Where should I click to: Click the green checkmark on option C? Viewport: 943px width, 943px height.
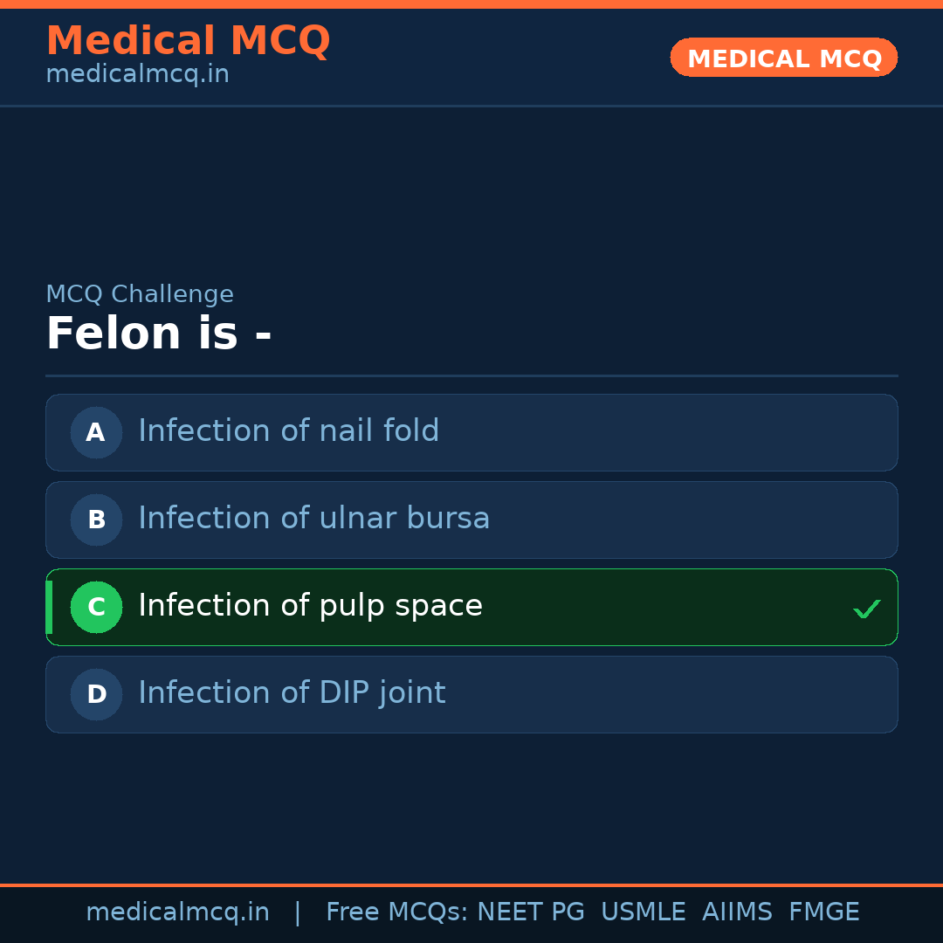tap(866, 609)
